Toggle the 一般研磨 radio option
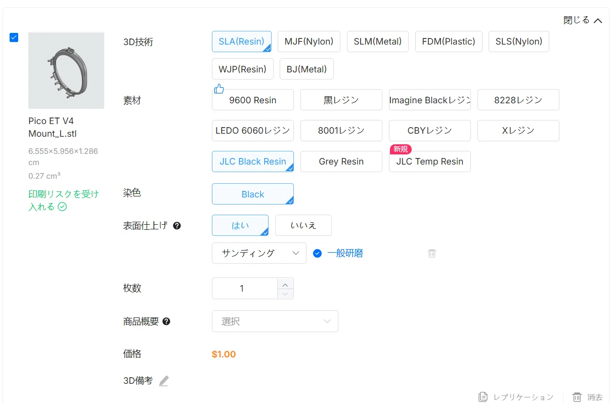 click(317, 253)
